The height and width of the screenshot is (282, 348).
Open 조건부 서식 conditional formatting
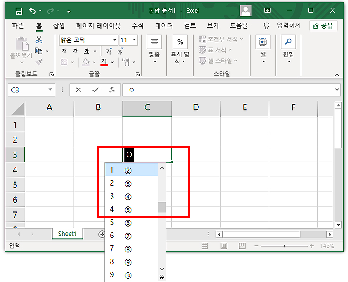coord(221,39)
